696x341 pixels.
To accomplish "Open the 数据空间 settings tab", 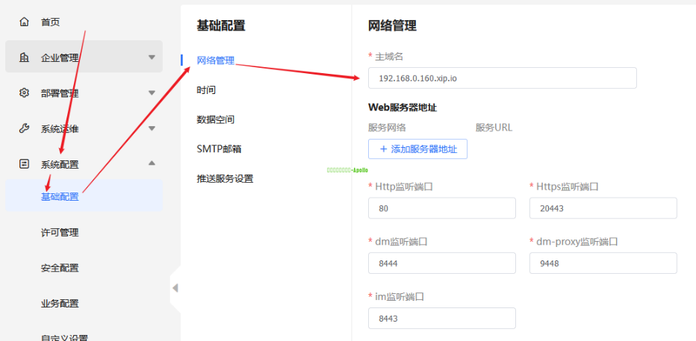I will tap(216, 119).
